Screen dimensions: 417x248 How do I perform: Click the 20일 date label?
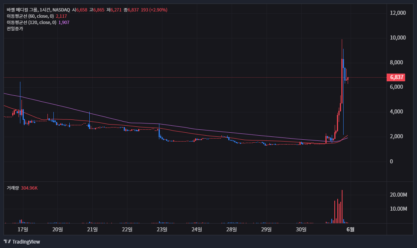[58, 230]
